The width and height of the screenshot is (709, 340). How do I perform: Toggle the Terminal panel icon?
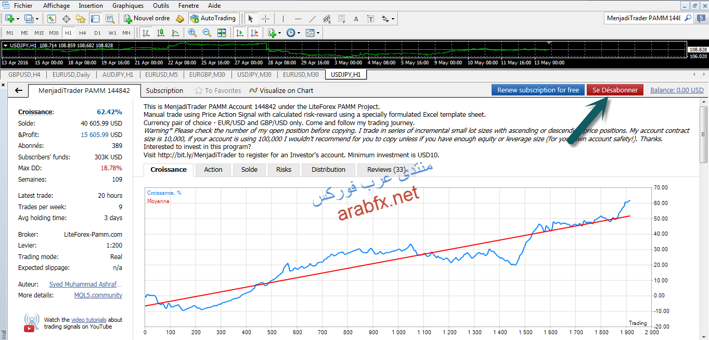[x=95, y=19]
